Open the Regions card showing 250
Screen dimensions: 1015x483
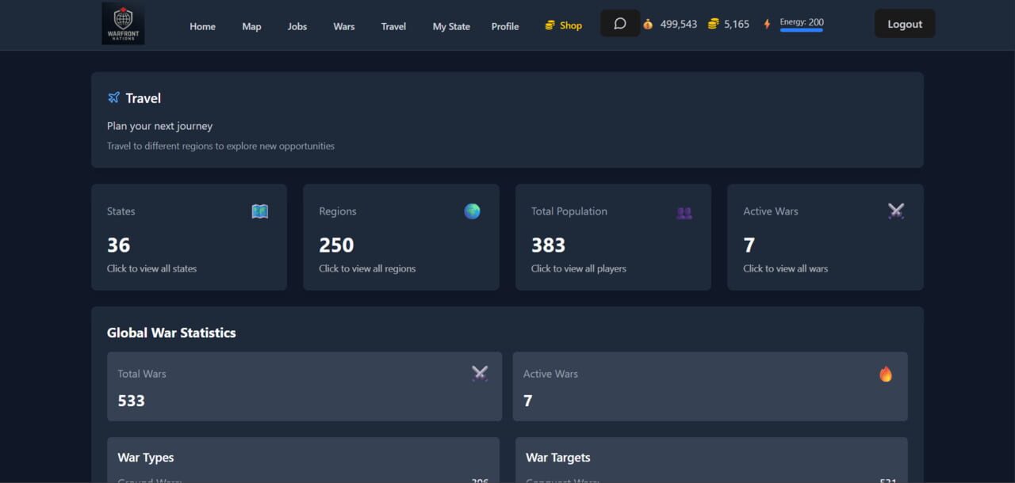[400, 237]
